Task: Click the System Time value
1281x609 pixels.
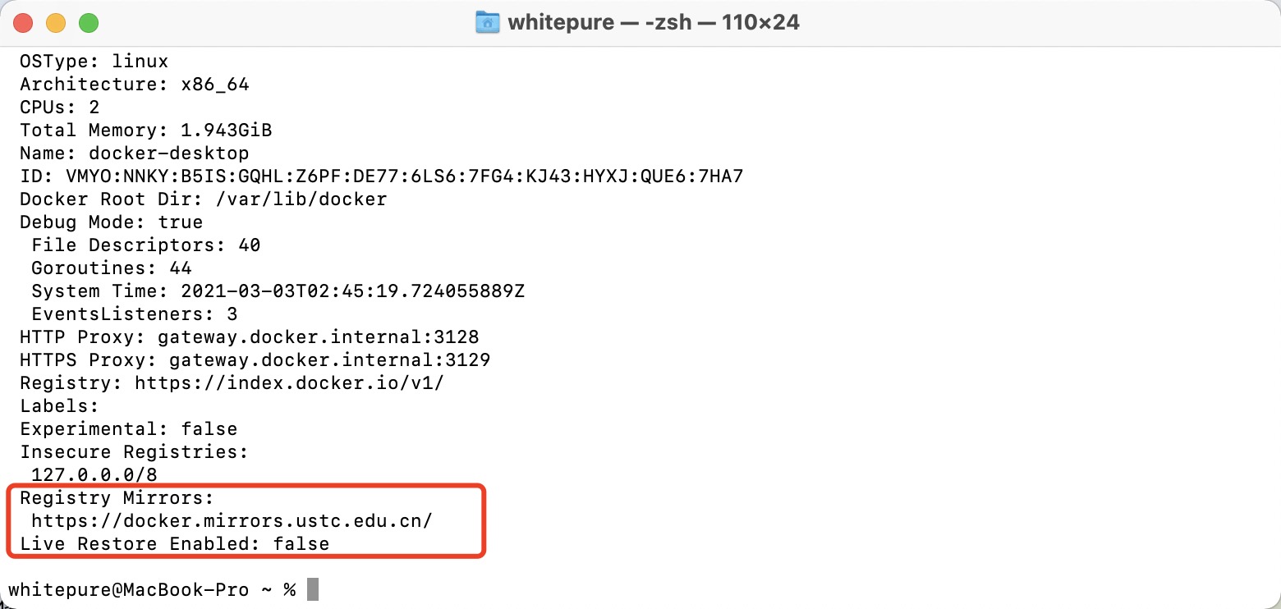Action: 352,291
